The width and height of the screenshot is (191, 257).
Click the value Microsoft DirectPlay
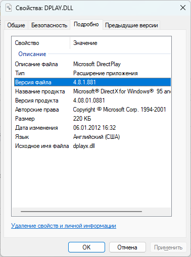pyautogui.click(x=97, y=64)
